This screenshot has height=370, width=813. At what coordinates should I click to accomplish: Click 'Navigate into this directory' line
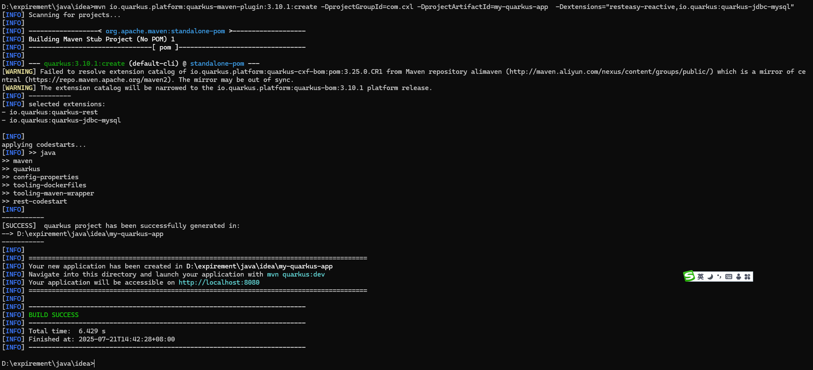(177, 274)
